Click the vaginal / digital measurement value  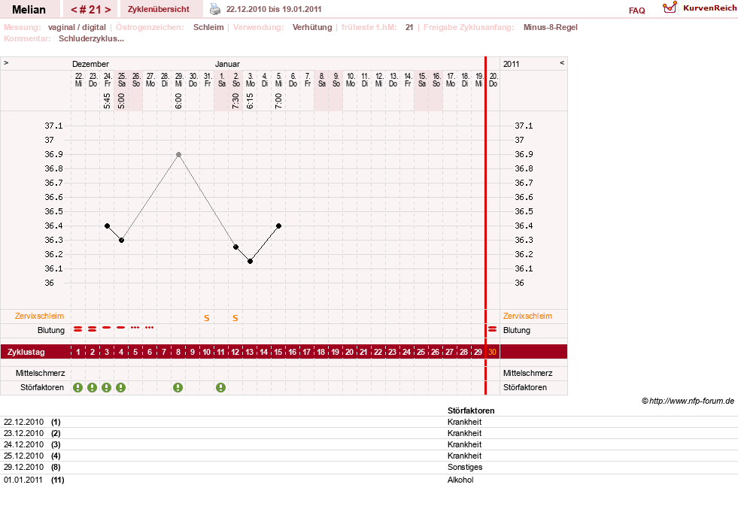tap(77, 27)
